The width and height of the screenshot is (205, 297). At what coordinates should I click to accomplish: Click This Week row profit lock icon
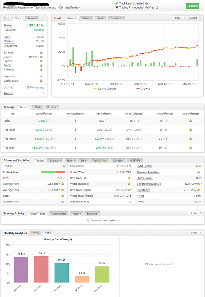pyautogui.click(x=75, y=130)
